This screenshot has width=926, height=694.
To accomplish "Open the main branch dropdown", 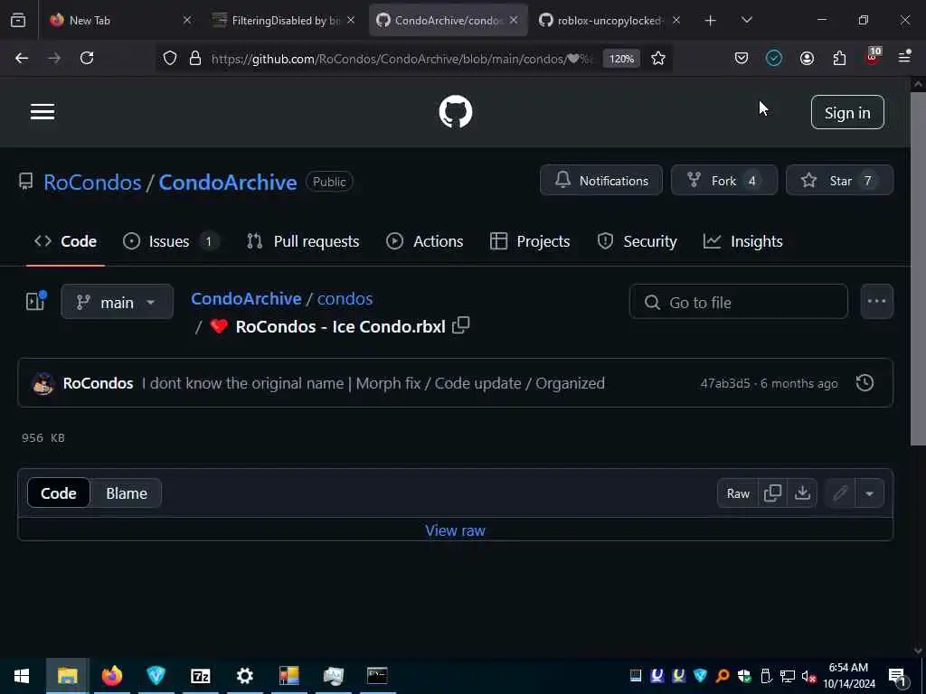I will pos(117,302).
